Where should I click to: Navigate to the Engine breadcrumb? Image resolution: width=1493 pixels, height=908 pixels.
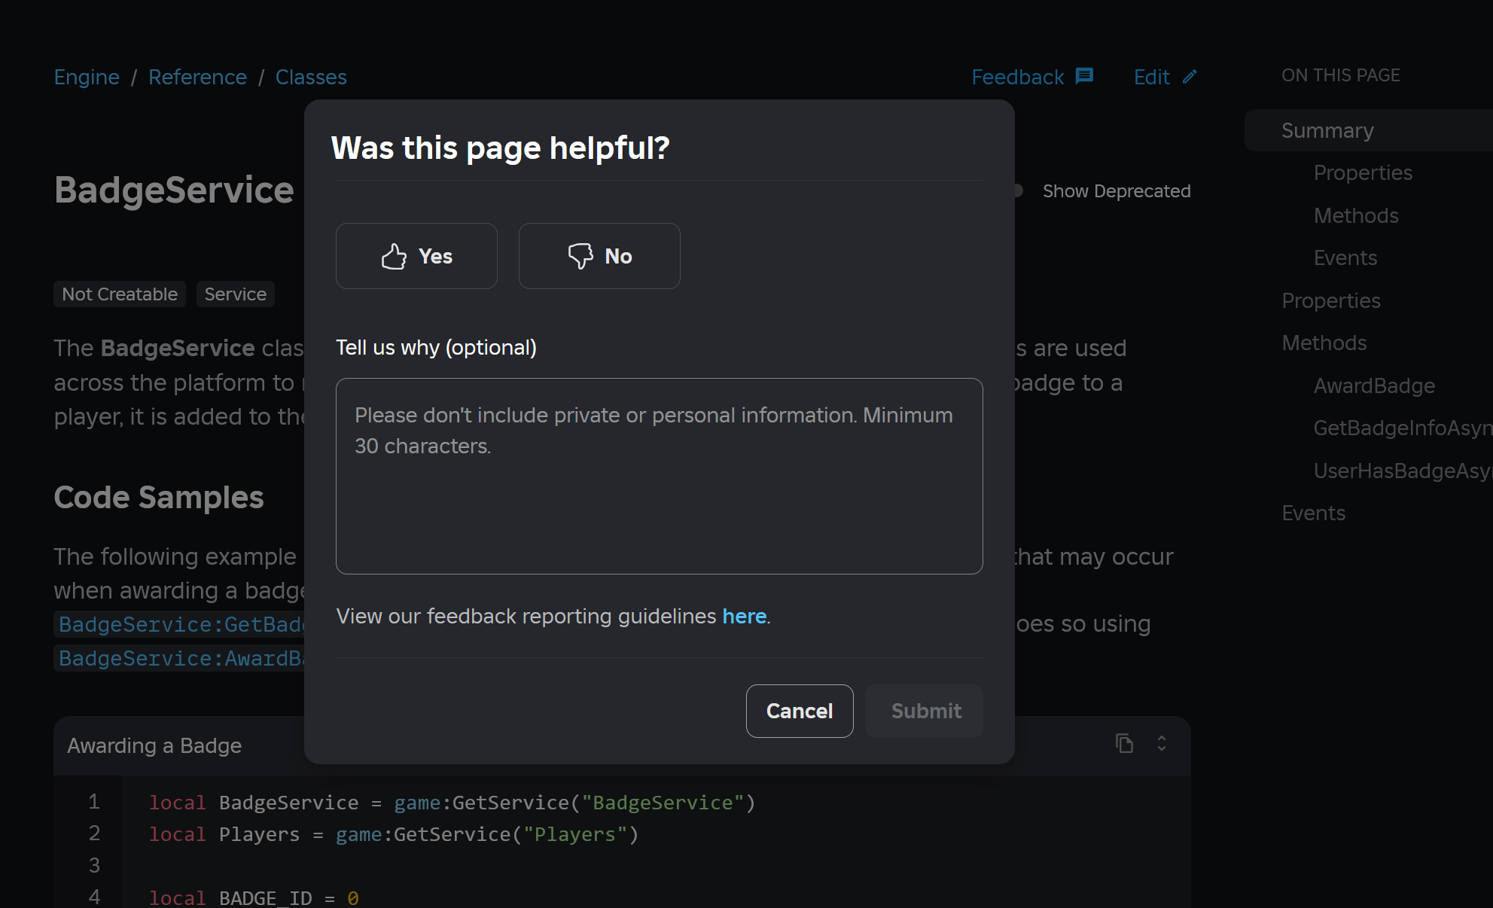pyautogui.click(x=86, y=77)
